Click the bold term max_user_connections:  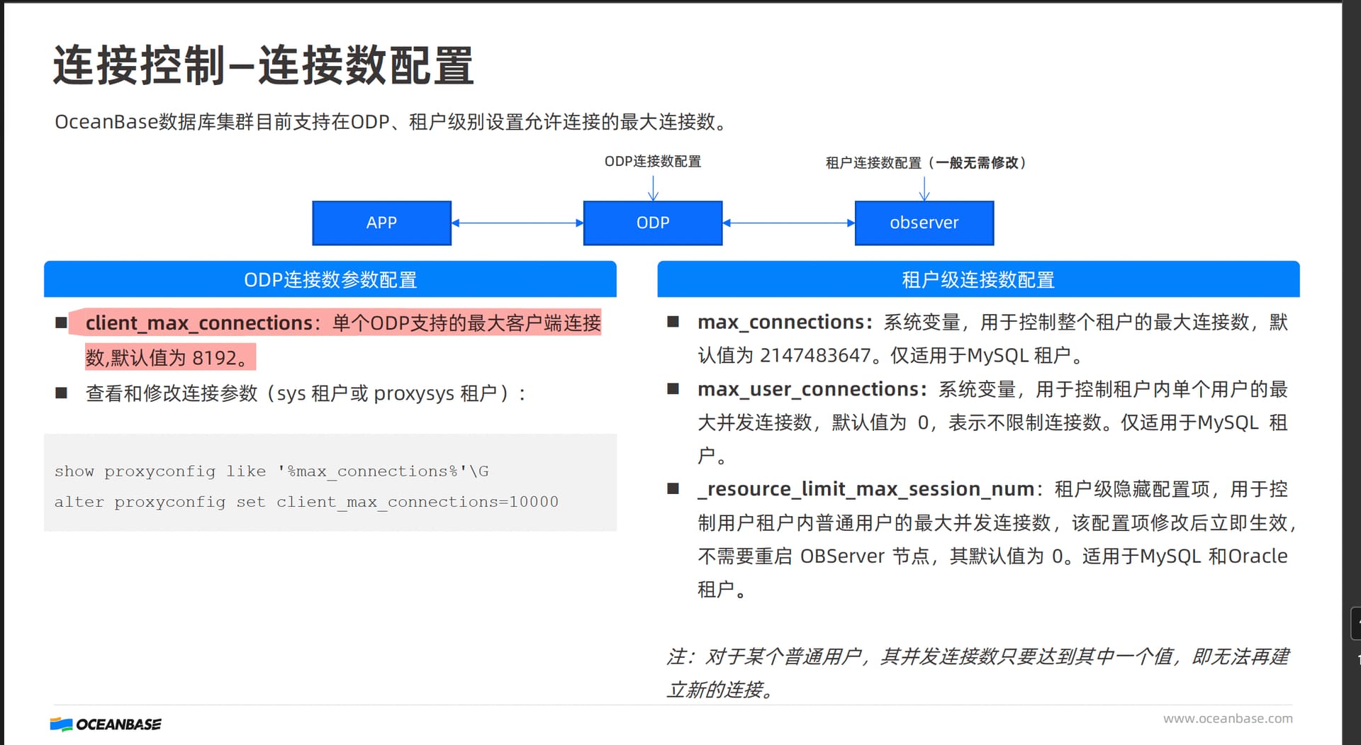pyautogui.click(x=812, y=388)
